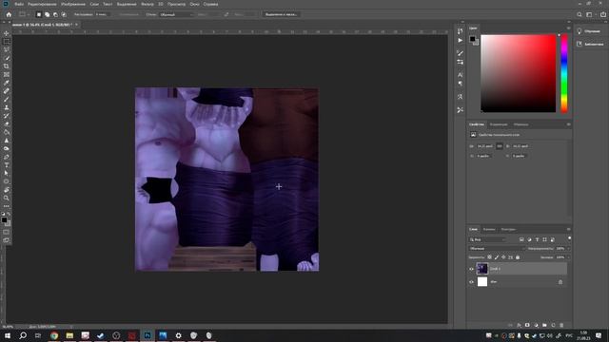Open layer filter type dropdown
The width and height of the screenshot is (609, 342).
[487, 239]
